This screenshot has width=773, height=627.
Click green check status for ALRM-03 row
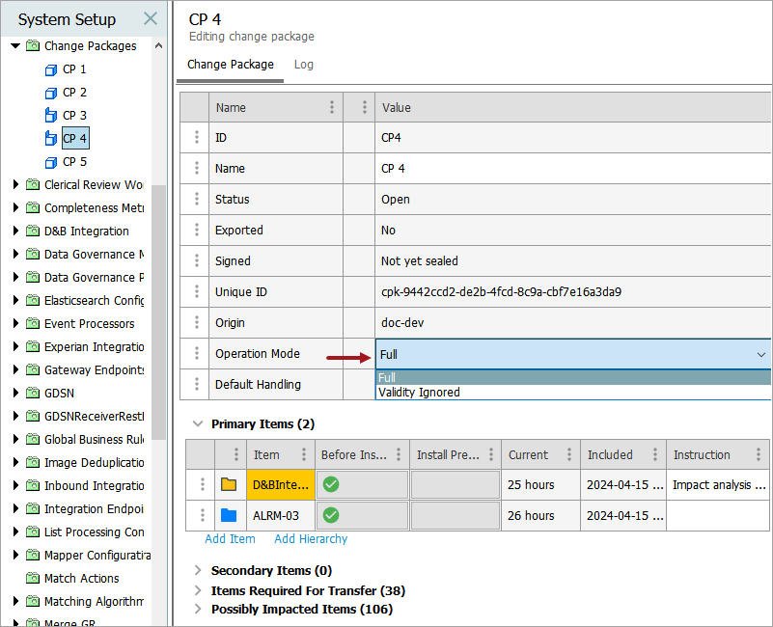coord(331,515)
